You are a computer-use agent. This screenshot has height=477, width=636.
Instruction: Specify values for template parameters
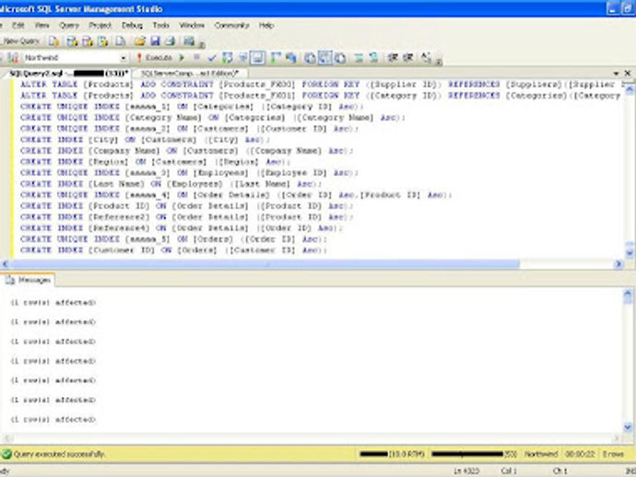click(426, 58)
